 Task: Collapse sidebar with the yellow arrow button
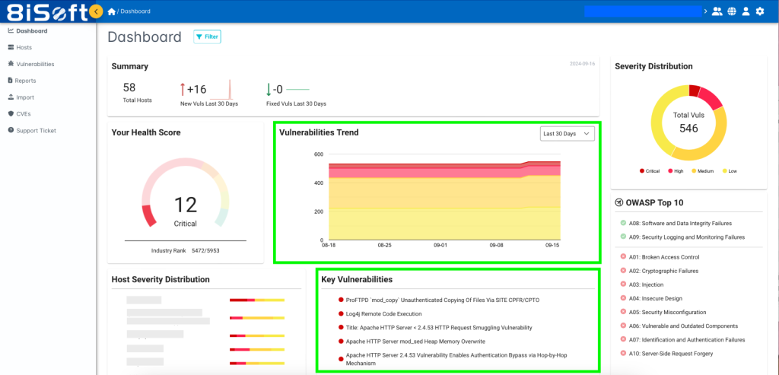point(96,11)
